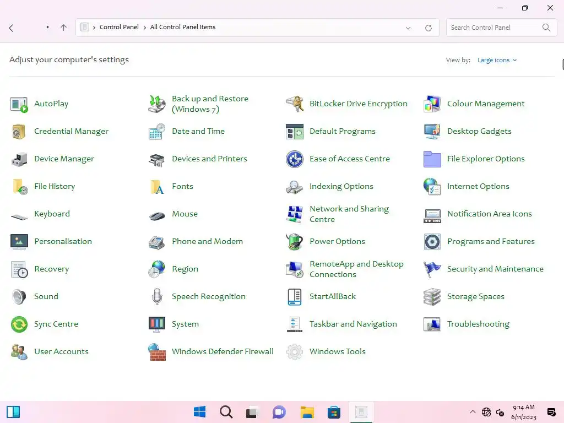Open the Power Options battery icon
This screenshot has height=423, width=564.
(x=295, y=242)
